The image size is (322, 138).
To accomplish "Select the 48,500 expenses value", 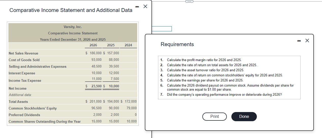I will point(96,66).
